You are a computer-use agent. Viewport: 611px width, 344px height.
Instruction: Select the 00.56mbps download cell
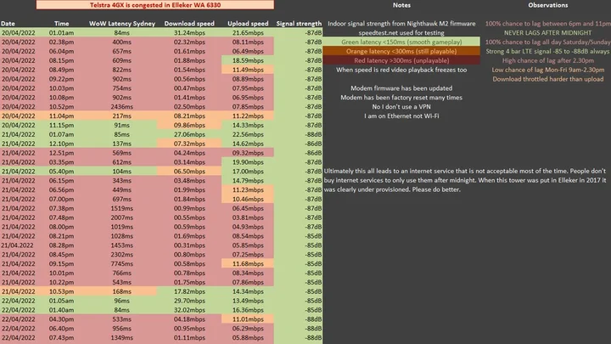point(189,79)
